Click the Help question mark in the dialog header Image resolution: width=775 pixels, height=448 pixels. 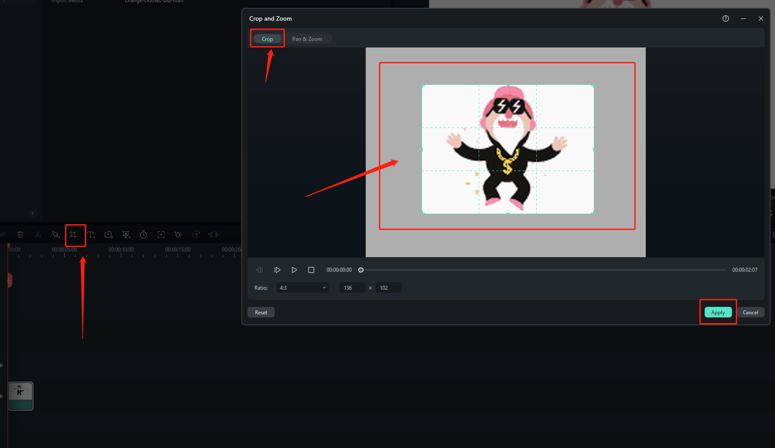pyautogui.click(x=725, y=18)
